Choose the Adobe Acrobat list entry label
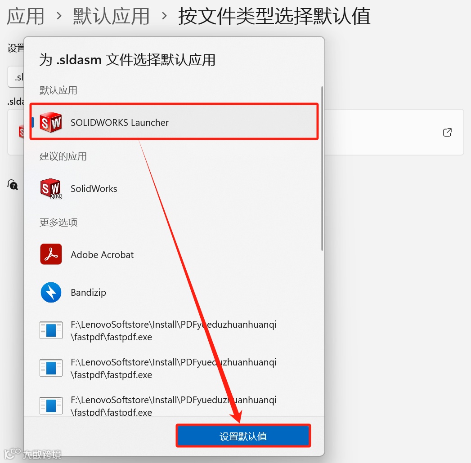 [x=102, y=254]
